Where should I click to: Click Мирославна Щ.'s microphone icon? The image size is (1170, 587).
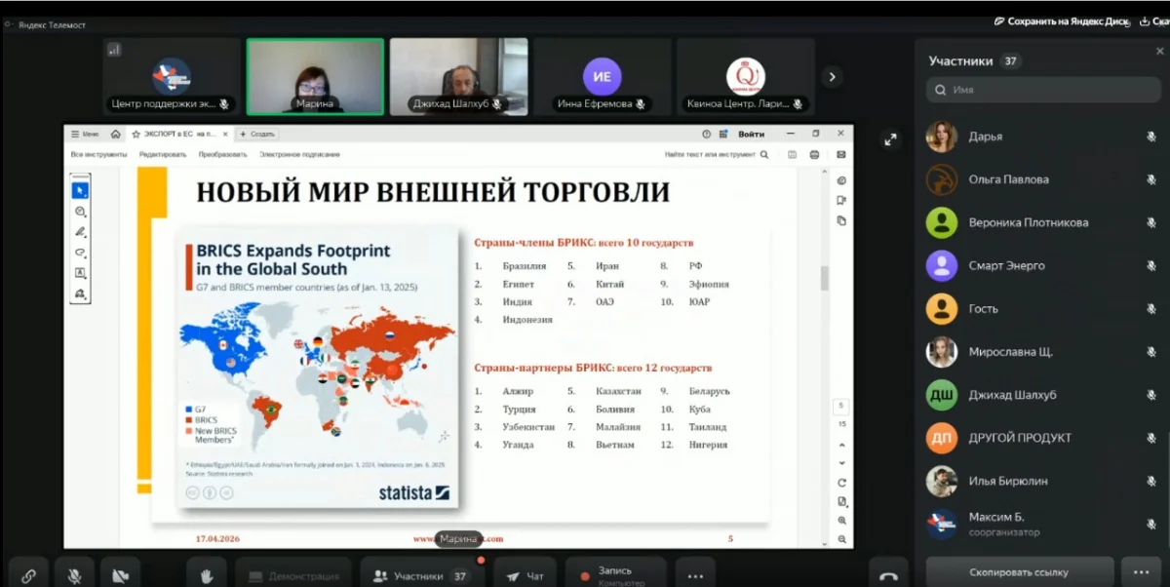[x=1151, y=352]
